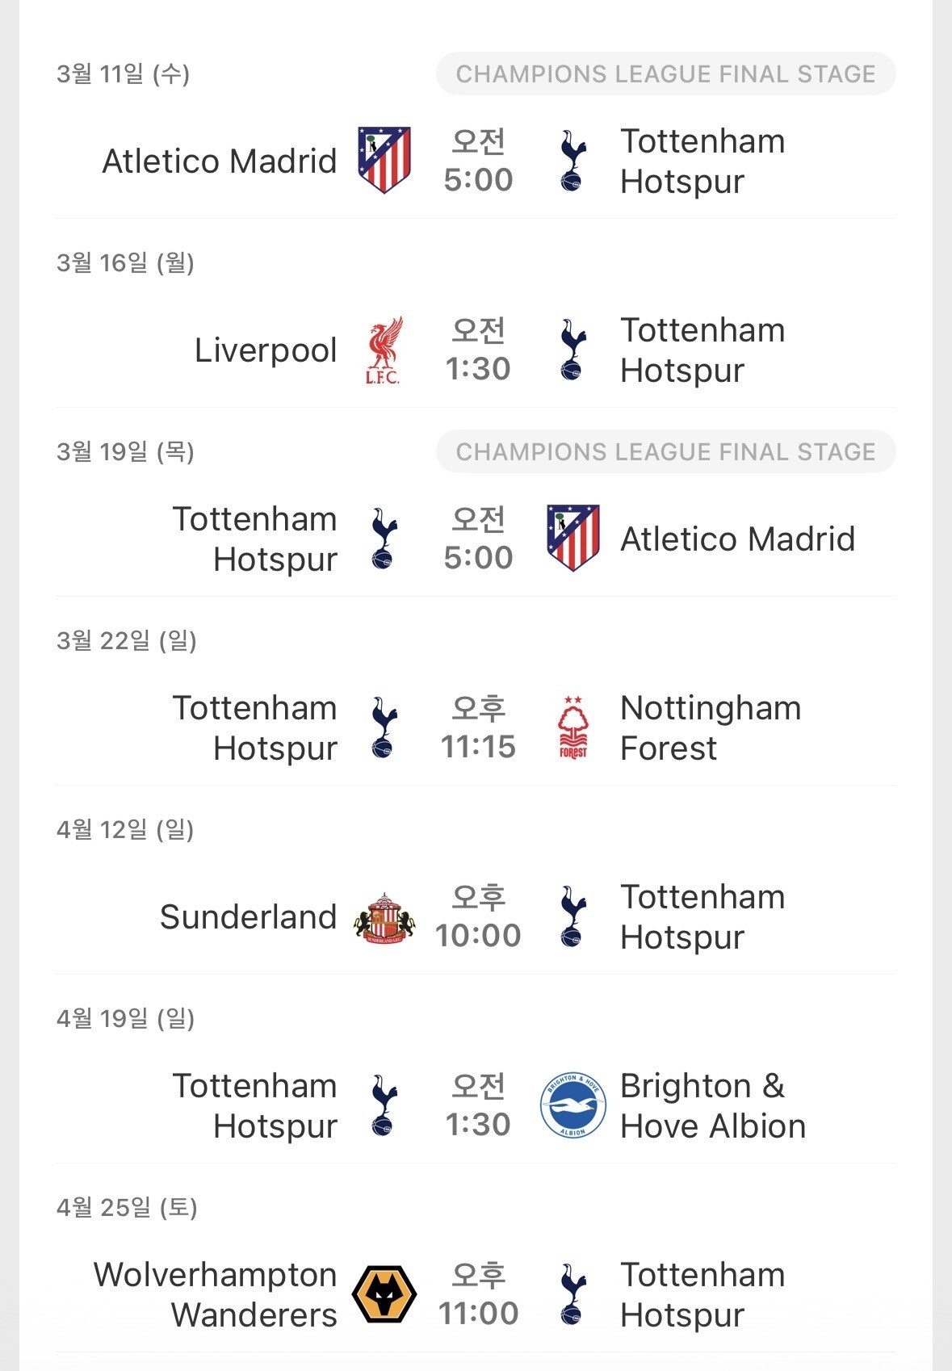Tap the Atletico Madrid crest on 3월 11일

384,160
